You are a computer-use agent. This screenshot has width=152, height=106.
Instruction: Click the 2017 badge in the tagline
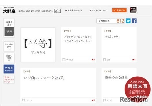coord(57,11)
